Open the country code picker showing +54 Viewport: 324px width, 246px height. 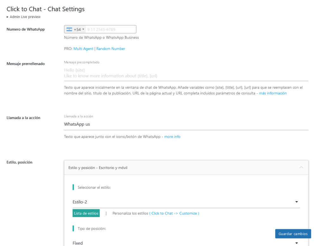click(x=75, y=29)
